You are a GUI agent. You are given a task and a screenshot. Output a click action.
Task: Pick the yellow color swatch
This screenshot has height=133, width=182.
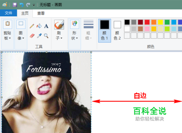pyautogui.click(x=161, y=22)
